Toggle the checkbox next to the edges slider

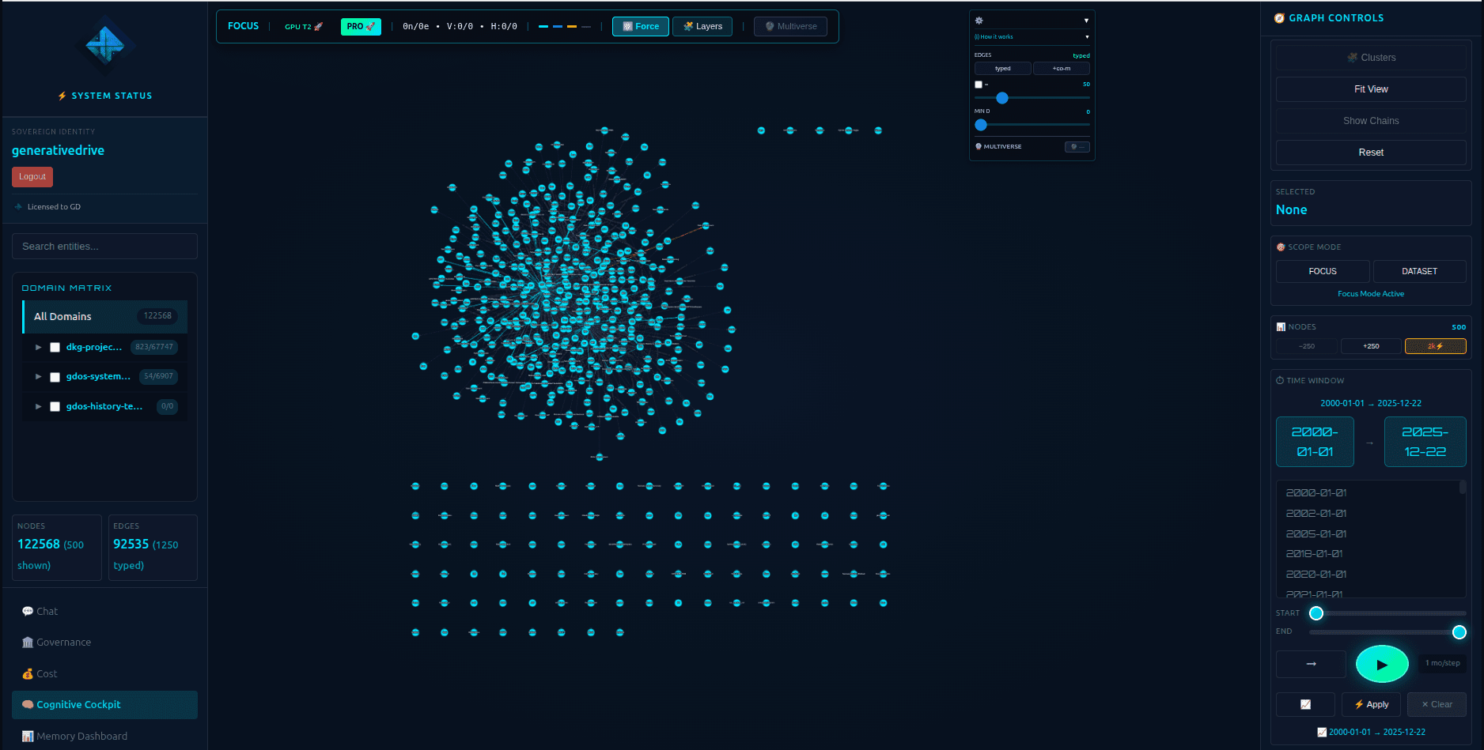[978, 84]
